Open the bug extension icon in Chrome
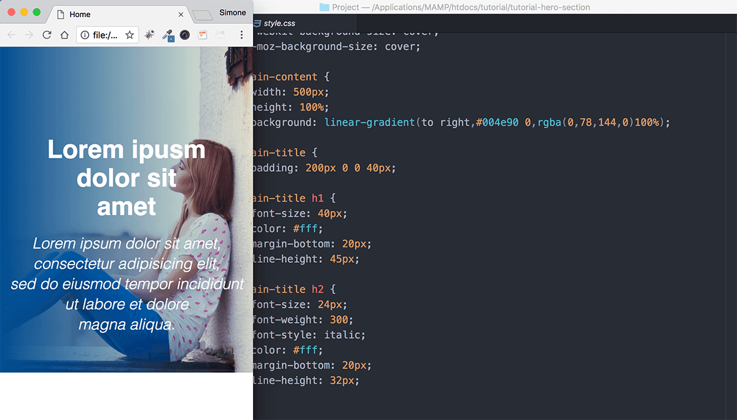 [149, 36]
